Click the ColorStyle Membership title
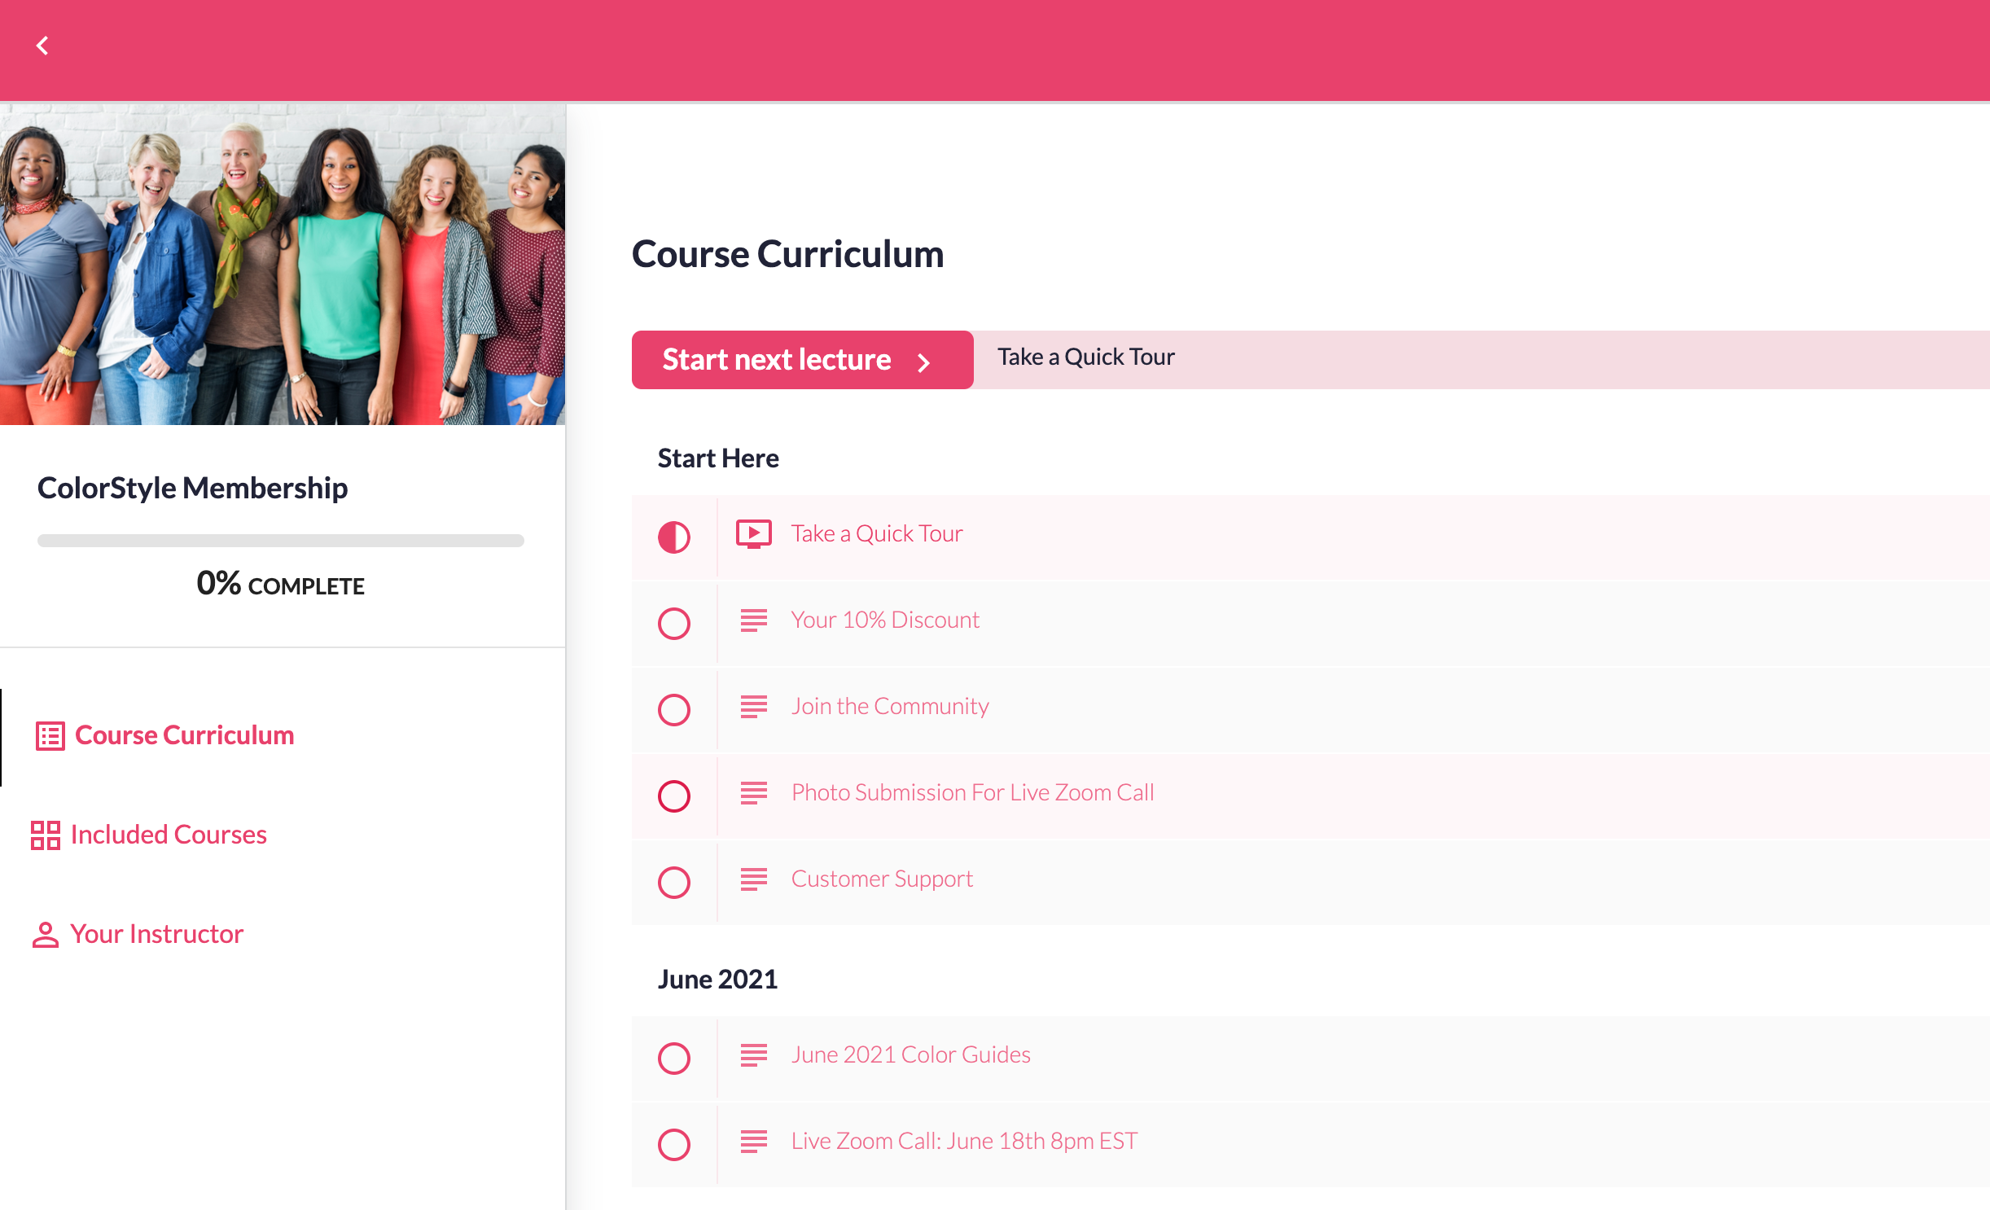 (x=192, y=488)
